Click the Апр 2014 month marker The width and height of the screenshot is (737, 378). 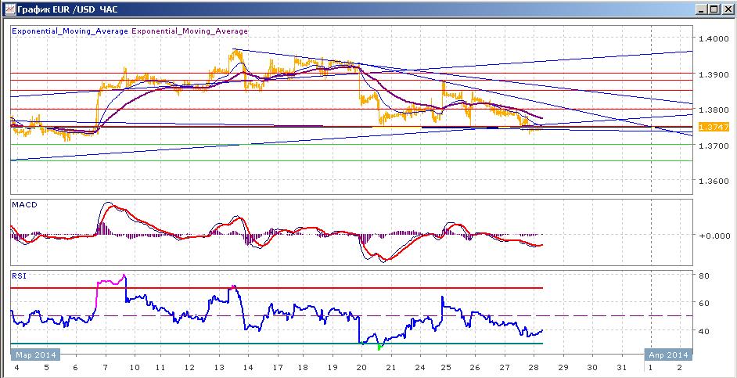click(668, 355)
